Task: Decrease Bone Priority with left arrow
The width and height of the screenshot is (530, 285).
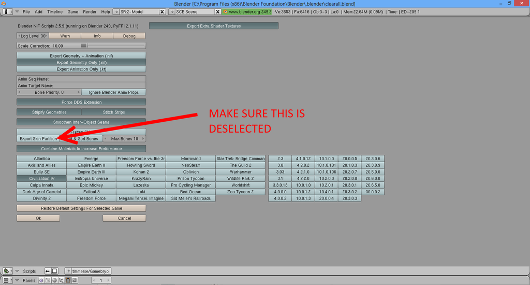Action: coord(19,92)
